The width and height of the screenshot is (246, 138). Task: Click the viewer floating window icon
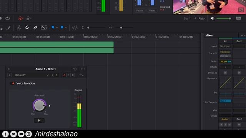pos(241,10)
